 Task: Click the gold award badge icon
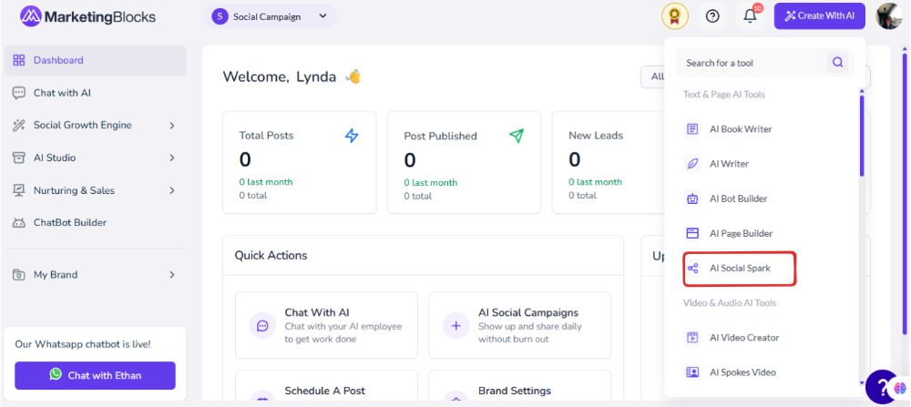click(x=674, y=16)
